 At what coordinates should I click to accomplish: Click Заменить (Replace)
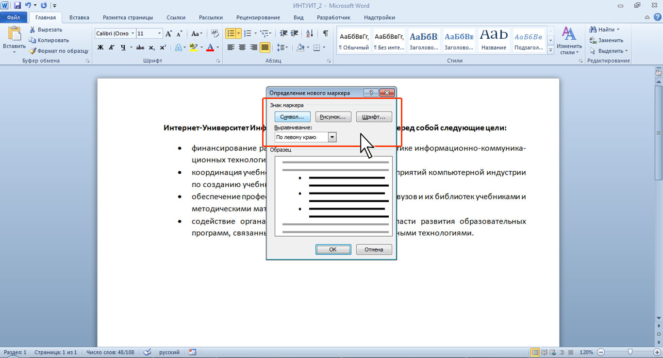(606, 40)
